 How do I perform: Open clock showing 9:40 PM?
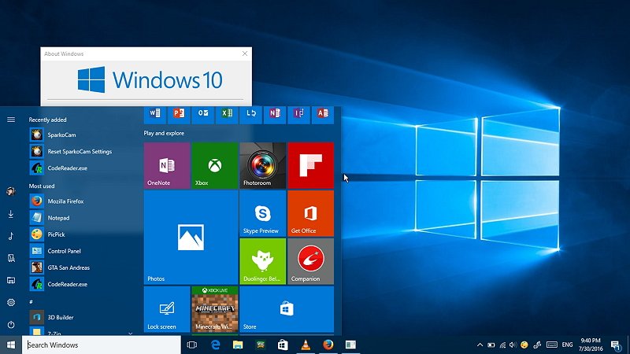click(x=591, y=345)
